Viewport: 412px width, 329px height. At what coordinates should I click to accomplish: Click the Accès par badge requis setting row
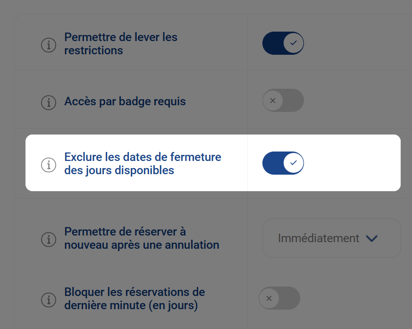(126, 101)
